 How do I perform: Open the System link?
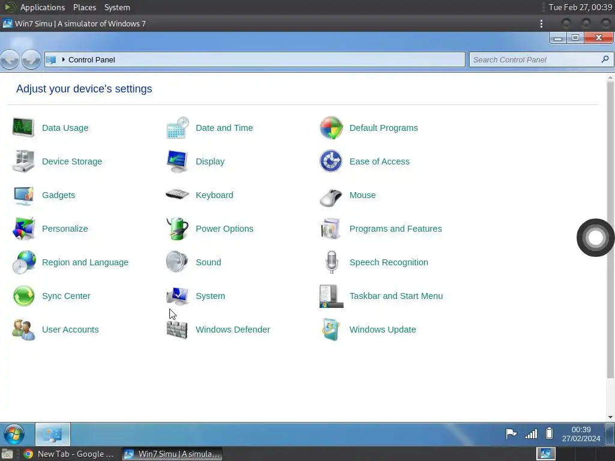[x=210, y=297]
